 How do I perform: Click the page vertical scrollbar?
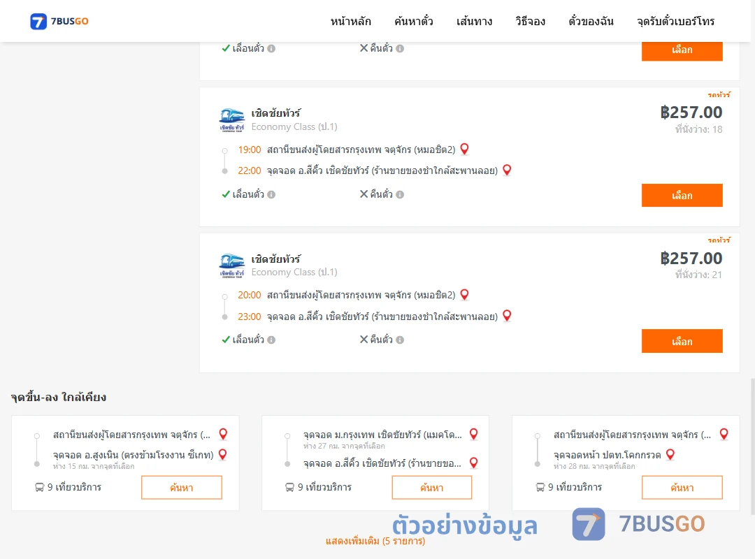753,445
